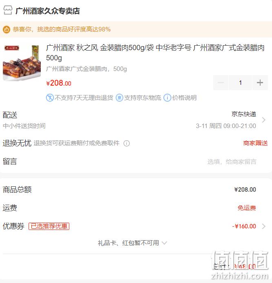272x283 pixels.
Task: Expand 京东快递 delivery options chevron
Action: click(264, 120)
